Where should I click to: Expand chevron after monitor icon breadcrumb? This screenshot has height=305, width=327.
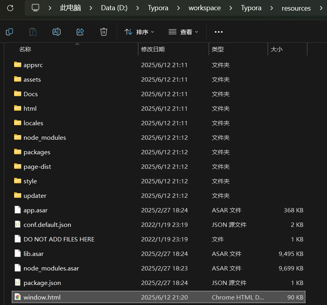[x=50, y=8]
